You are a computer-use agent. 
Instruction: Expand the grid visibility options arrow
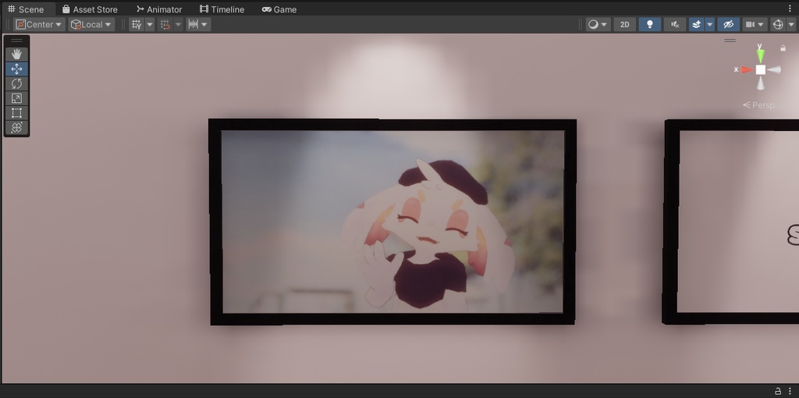click(150, 24)
